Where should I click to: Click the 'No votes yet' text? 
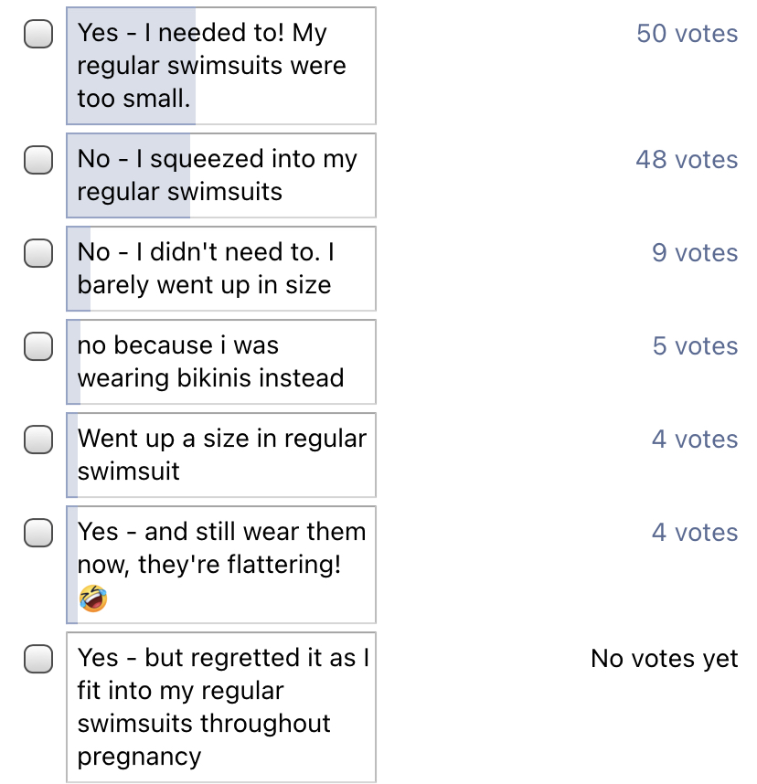[x=664, y=658]
